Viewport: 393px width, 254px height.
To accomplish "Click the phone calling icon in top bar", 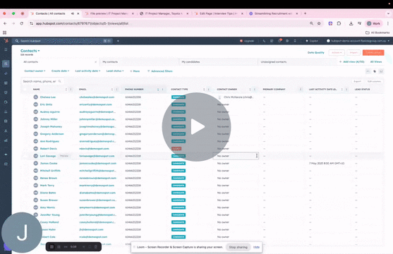I will coord(264,41).
